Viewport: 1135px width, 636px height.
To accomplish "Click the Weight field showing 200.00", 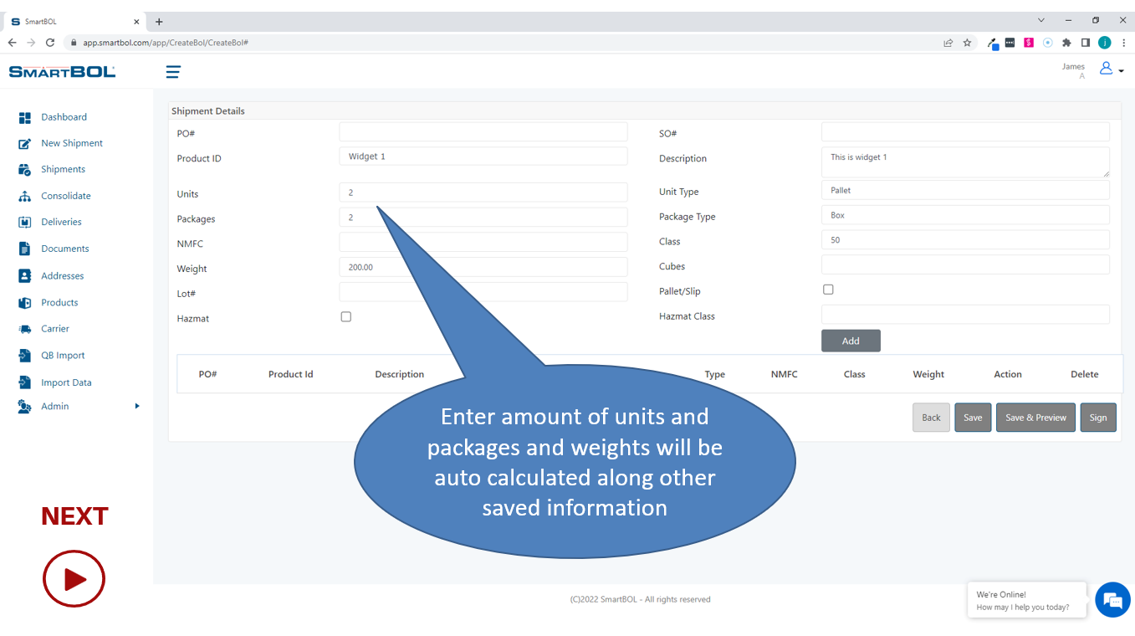I will coord(483,268).
